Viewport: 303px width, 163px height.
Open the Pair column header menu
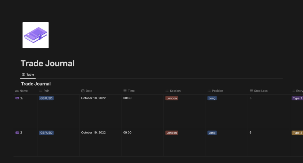(x=46, y=91)
